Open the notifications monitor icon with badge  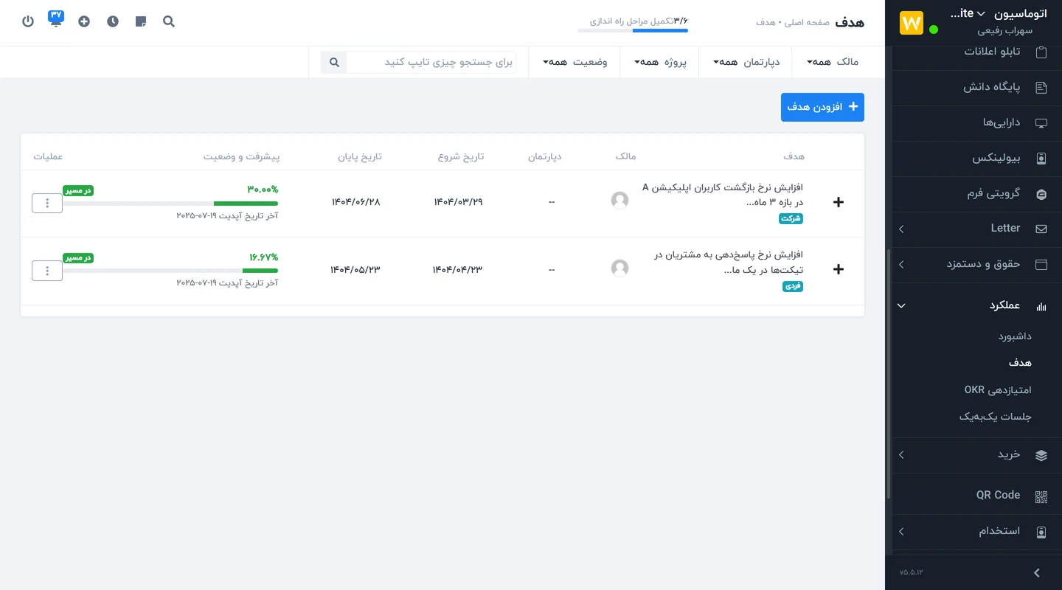pyautogui.click(x=56, y=18)
